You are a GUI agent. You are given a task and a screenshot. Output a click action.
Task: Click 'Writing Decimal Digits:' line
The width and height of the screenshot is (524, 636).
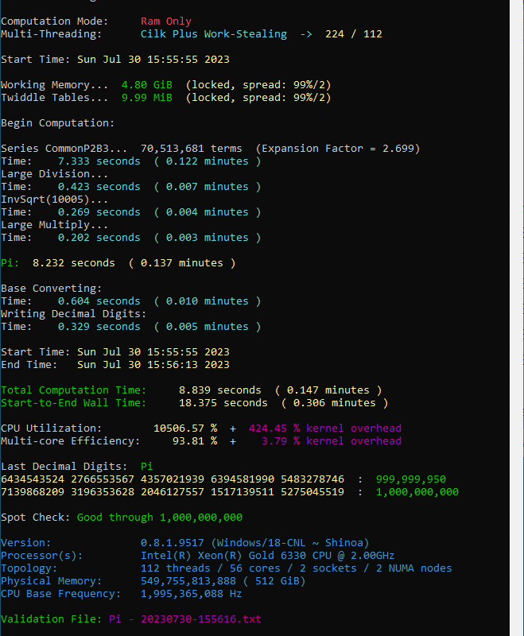pyautogui.click(x=73, y=314)
